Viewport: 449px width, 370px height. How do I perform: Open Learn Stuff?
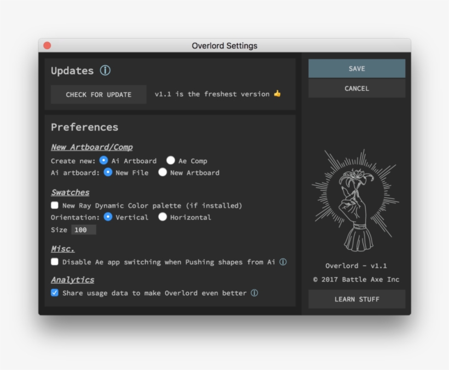coord(357,299)
